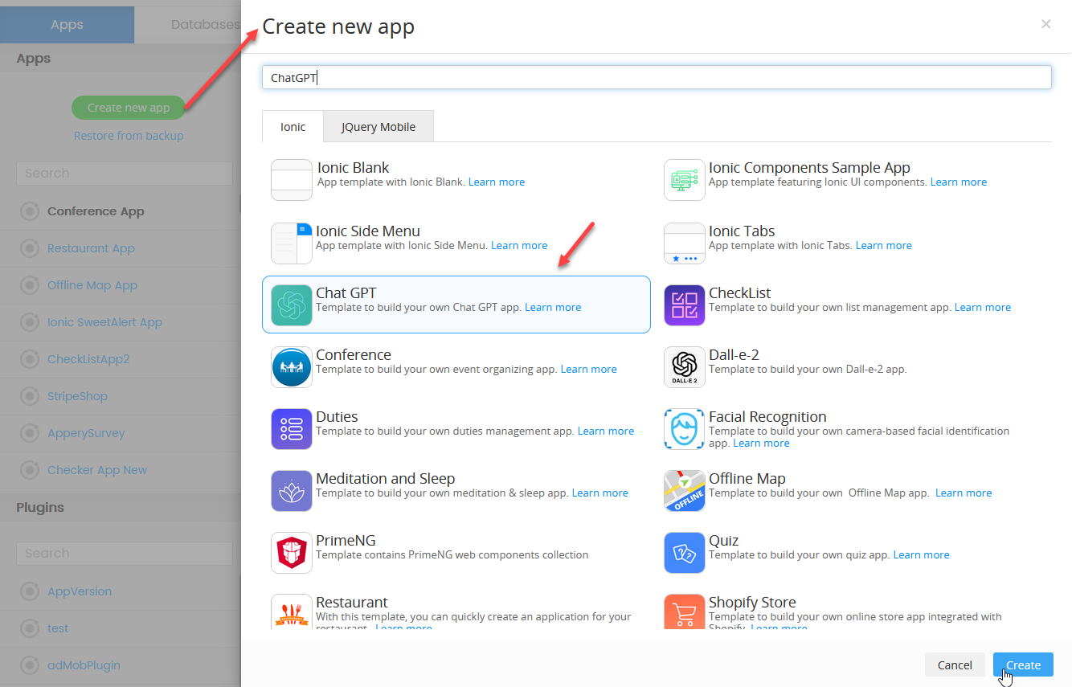Screen dimensions: 1072x687
Task: Select the Quiz template icon
Action: [x=685, y=553]
